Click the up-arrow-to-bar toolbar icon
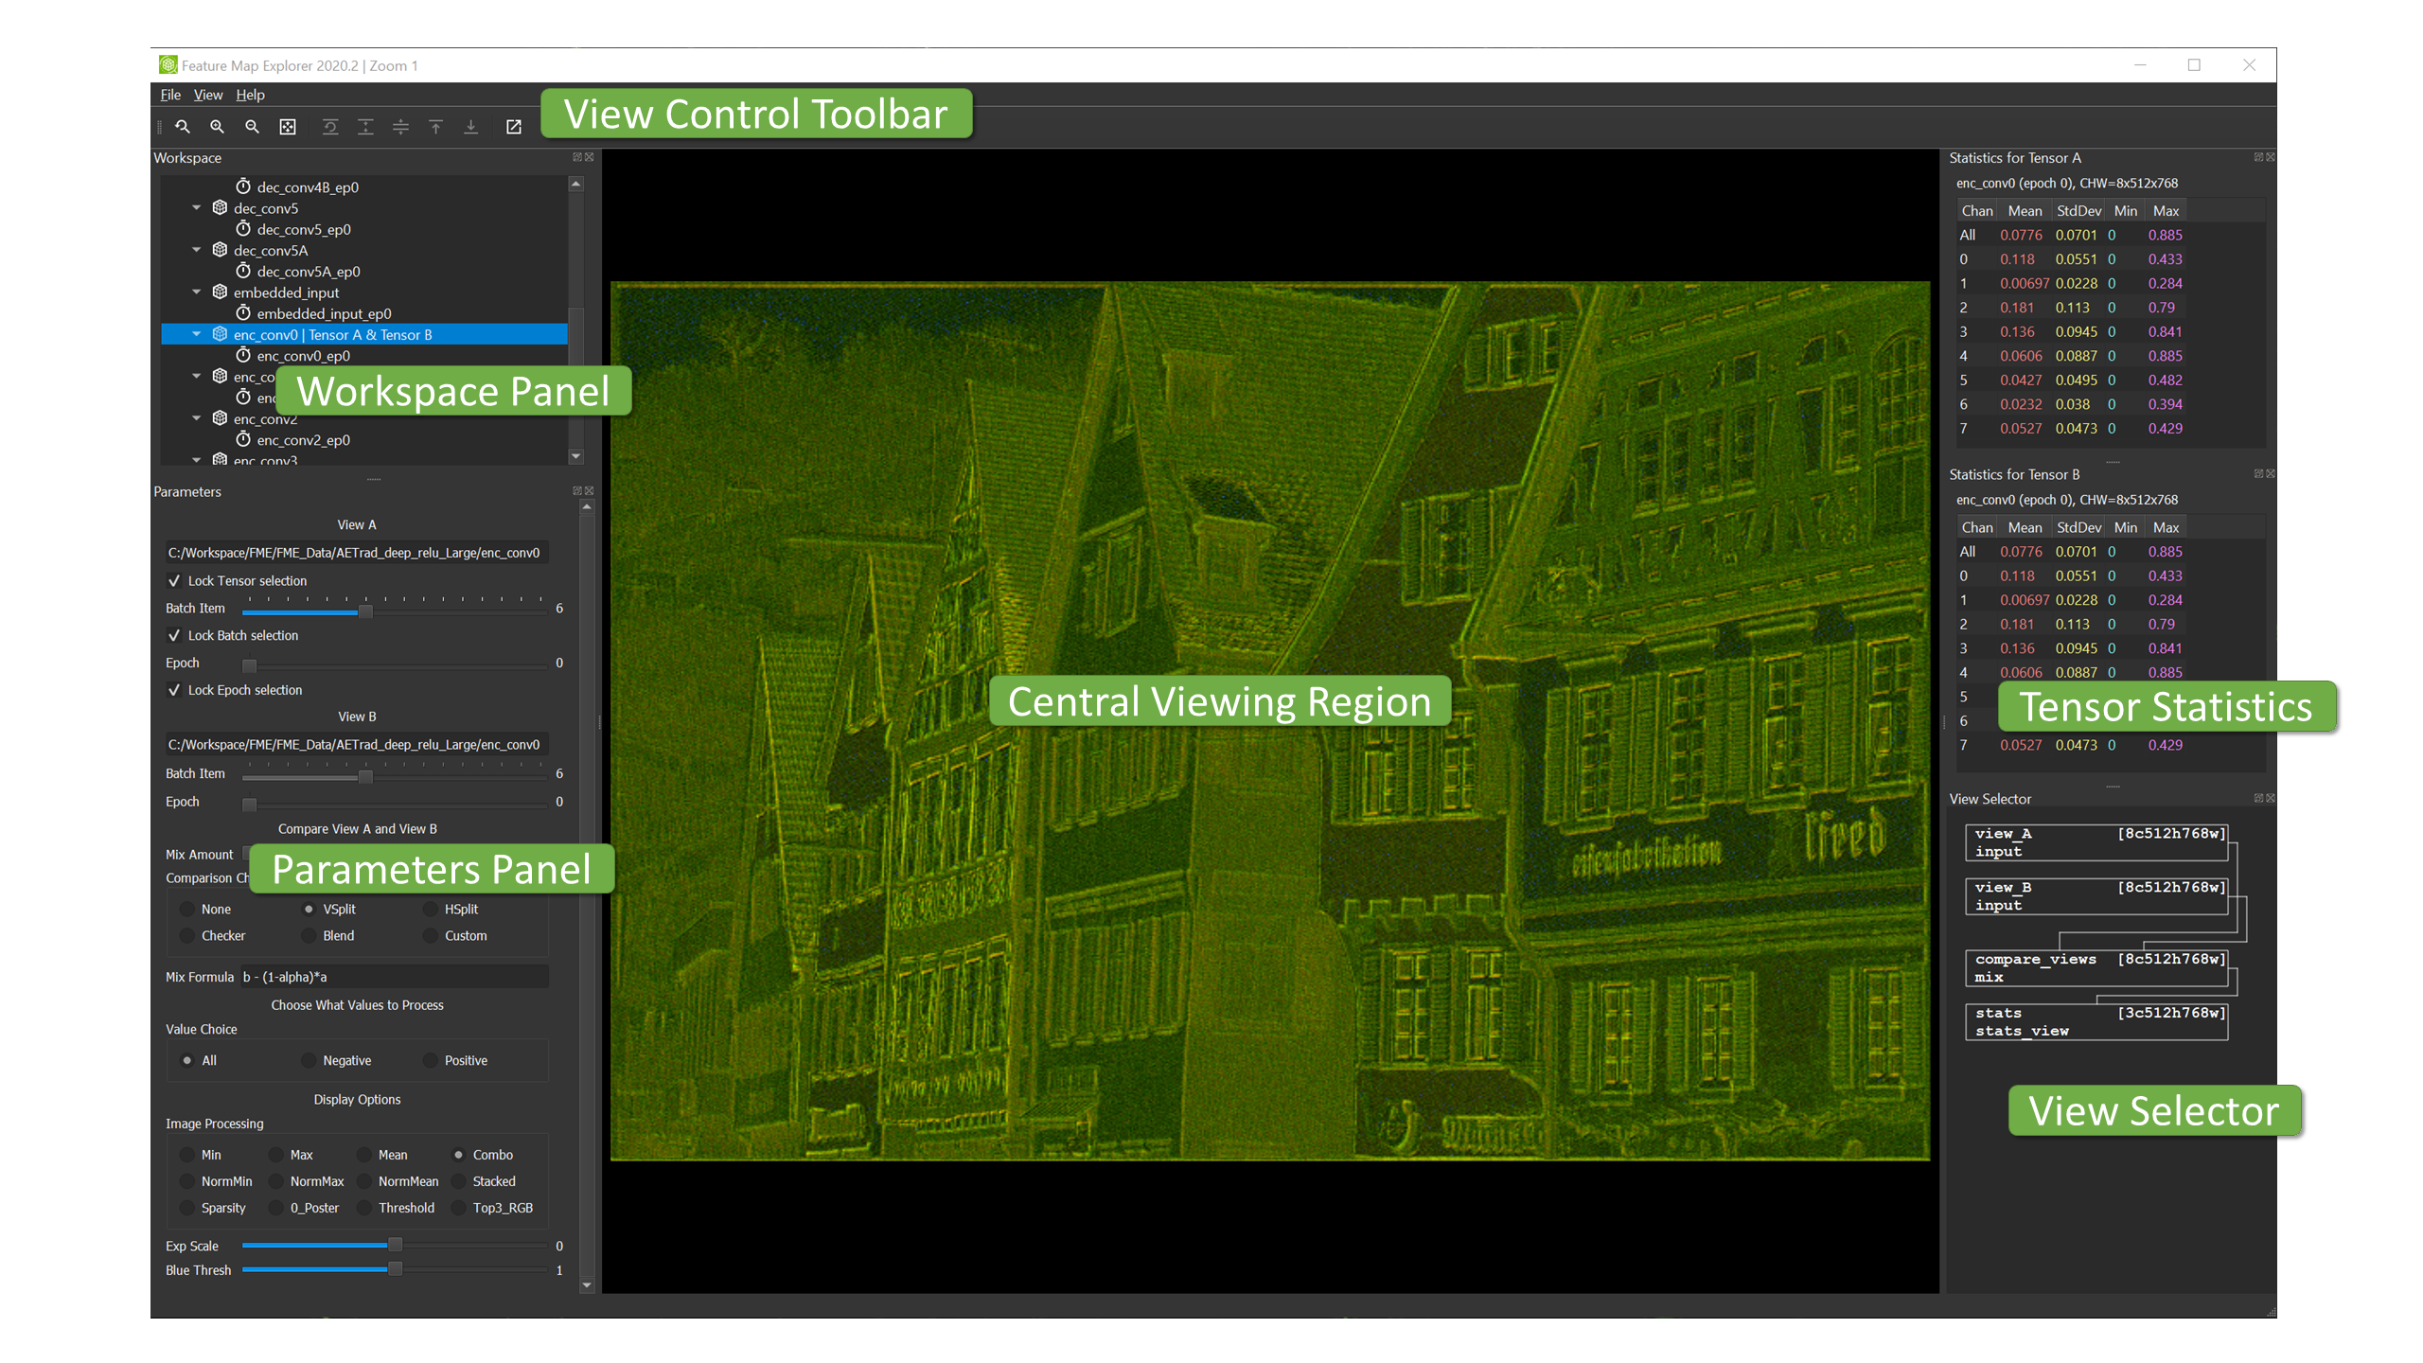This screenshot has height=1363, width=2423. click(x=435, y=126)
